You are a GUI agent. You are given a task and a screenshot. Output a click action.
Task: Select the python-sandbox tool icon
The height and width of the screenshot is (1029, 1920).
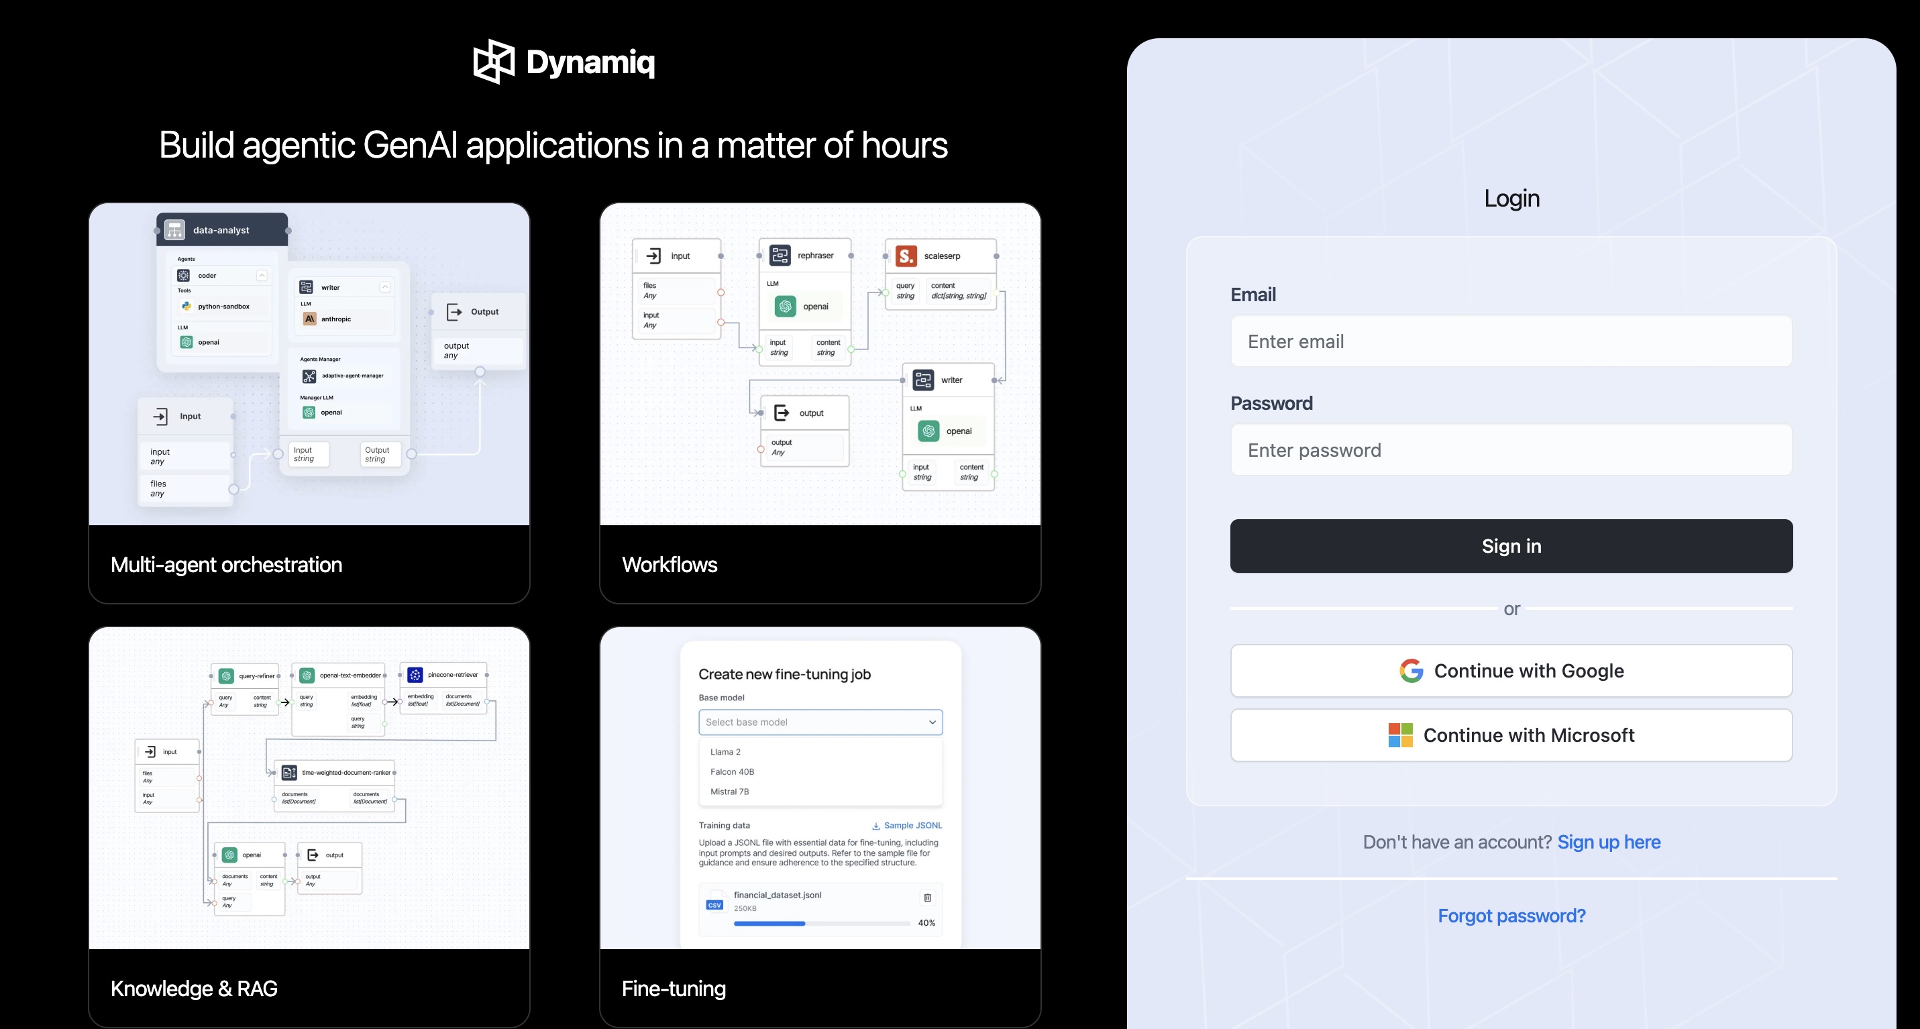tap(186, 305)
